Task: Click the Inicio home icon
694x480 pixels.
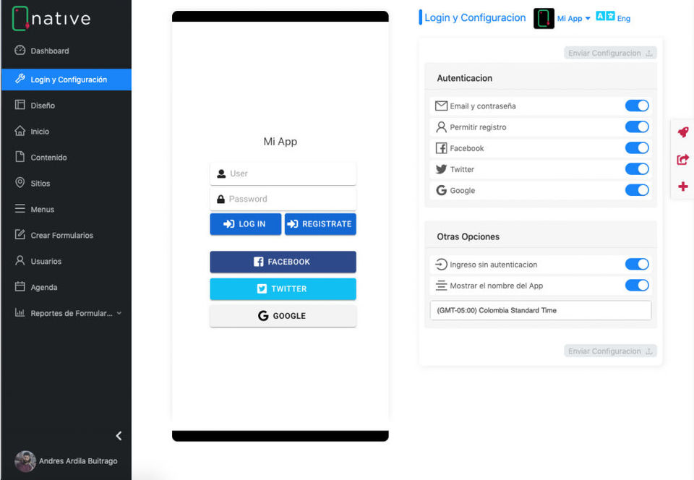Action: (x=20, y=131)
